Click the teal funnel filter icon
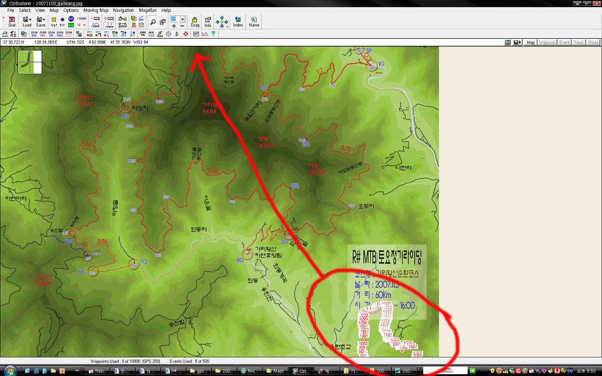 click(213, 33)
